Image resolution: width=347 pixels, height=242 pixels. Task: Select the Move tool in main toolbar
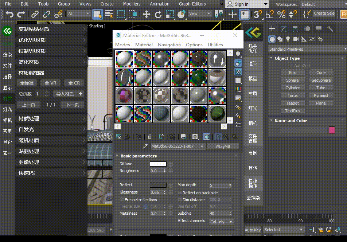146,15
